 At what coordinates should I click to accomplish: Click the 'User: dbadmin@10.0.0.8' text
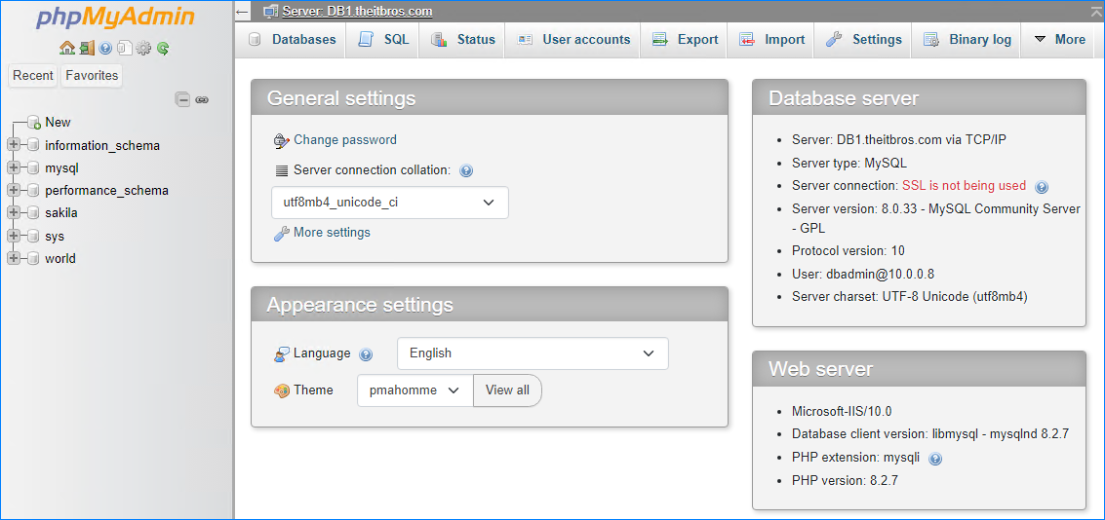point(863,274)
